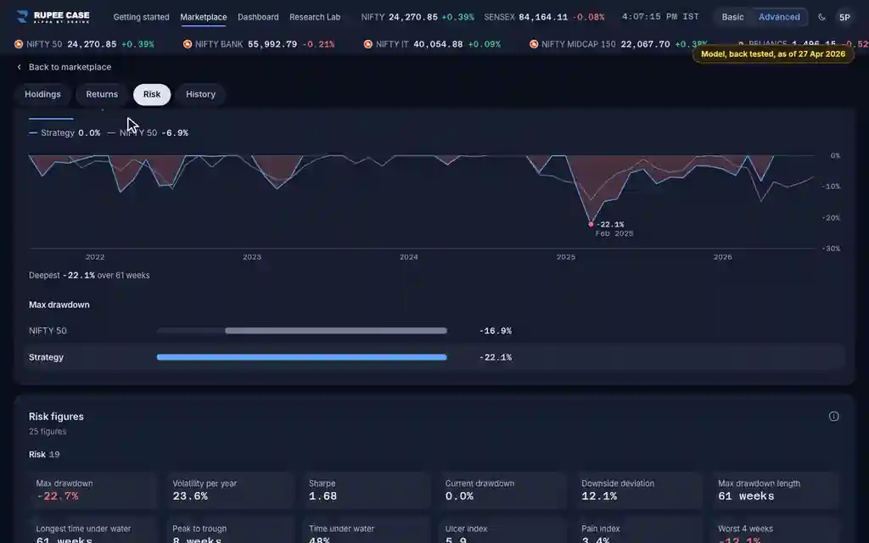Switch to Advanced mode
869x543 pixels.
coord(779,17)
